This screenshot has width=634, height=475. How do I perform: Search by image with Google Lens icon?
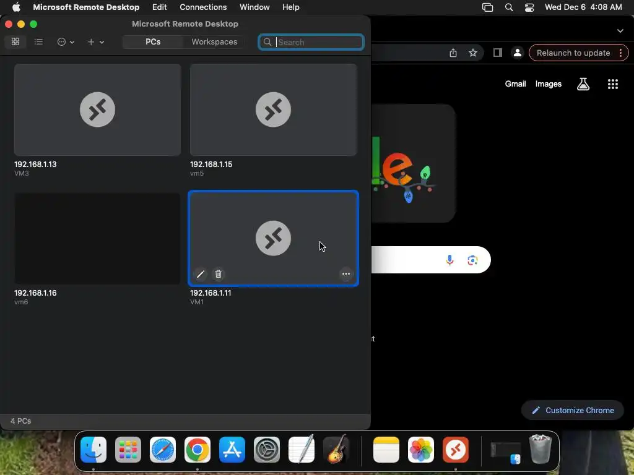click(472, 260)
